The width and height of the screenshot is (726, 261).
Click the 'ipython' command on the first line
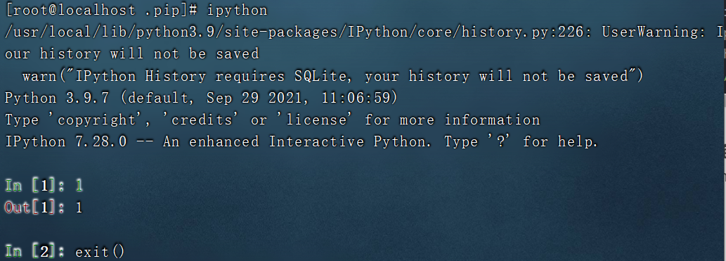coord(237,10)
